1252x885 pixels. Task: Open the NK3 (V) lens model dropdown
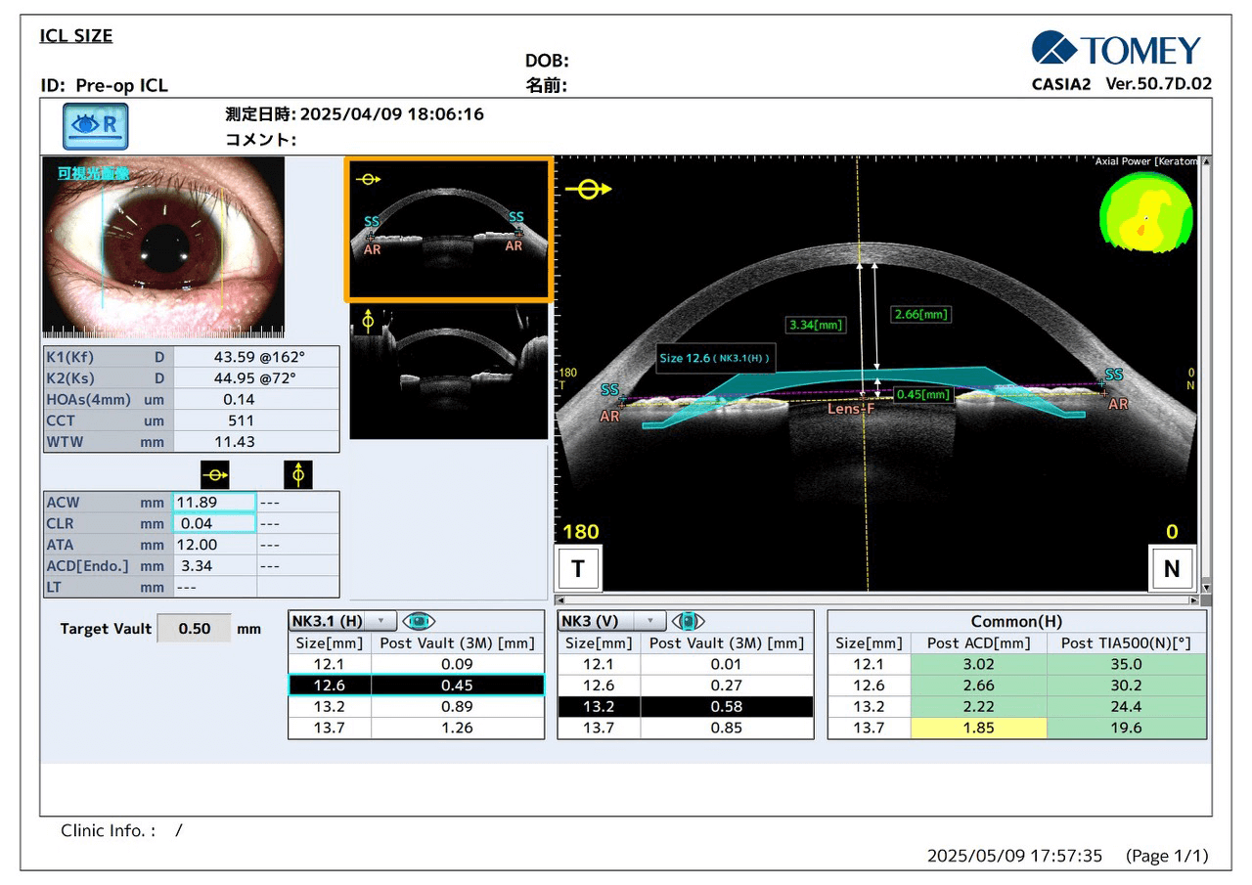click(649, 621)
